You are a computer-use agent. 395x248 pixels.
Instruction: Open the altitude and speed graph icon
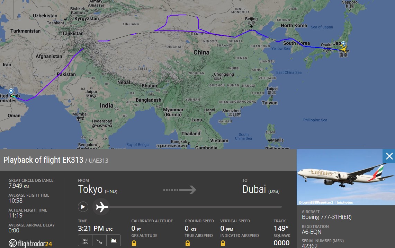coord(113,241)
